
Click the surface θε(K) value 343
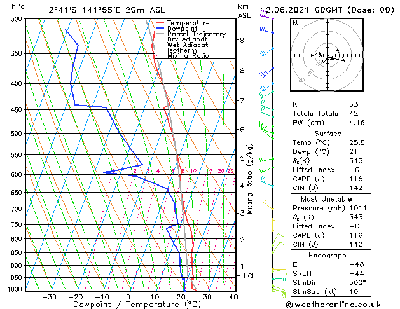(356, 161)
